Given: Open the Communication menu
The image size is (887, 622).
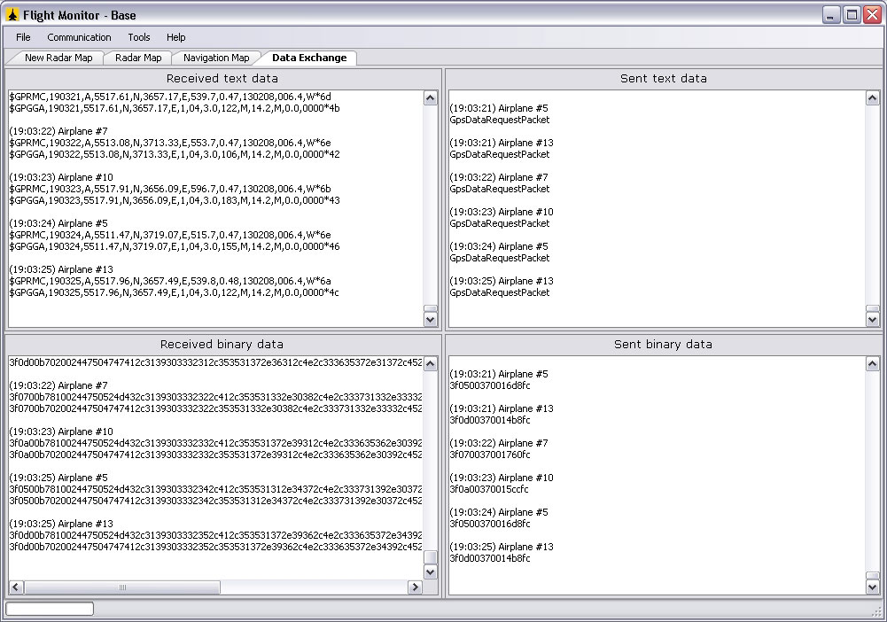Looking at the screenshot, I should [x=79, y=37].
